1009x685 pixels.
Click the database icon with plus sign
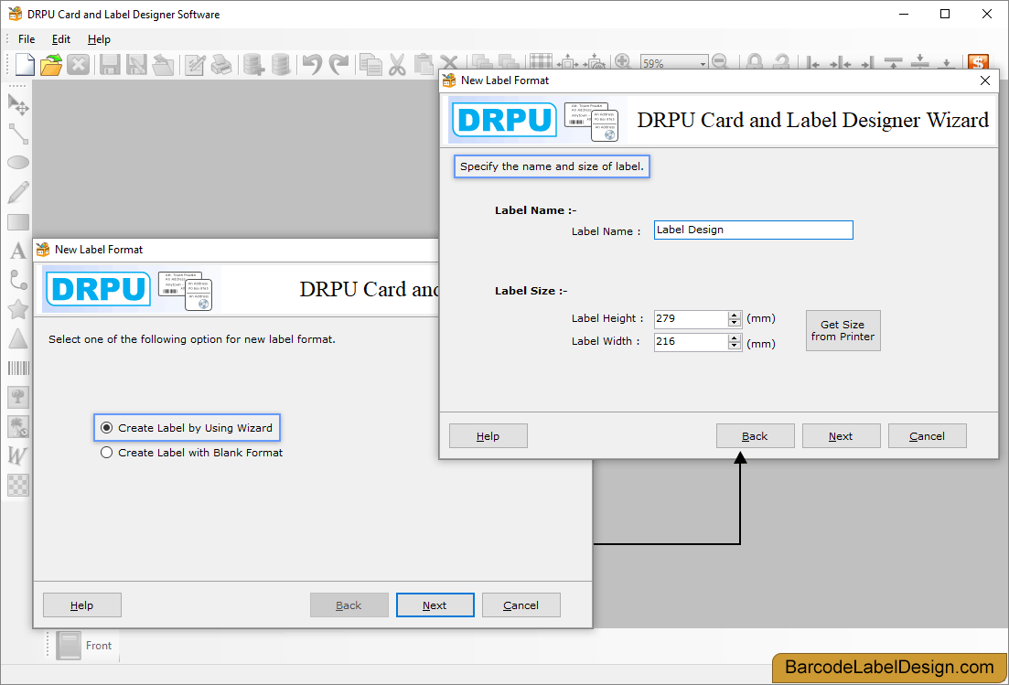253,64
